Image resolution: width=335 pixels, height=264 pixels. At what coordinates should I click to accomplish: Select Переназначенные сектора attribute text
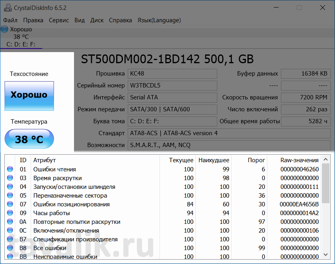[x=70, y=196]
